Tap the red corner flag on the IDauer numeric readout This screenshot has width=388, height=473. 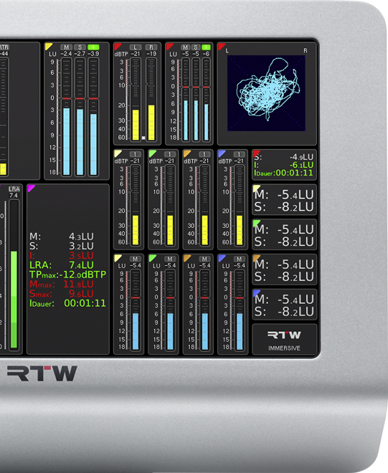(x=255, y=153)
